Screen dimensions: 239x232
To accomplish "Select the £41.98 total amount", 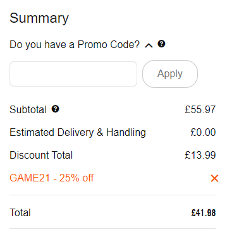I will [204, 213].
